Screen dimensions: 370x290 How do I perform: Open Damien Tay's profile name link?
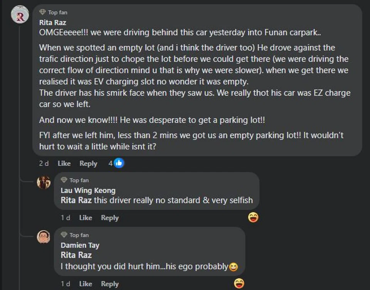click(80, 245)
